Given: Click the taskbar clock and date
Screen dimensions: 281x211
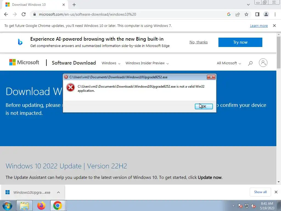Looking at the screenshot, I should click(267, 206).
